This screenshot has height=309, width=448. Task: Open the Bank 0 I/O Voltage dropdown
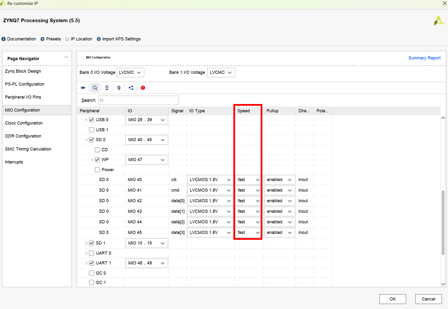coord(130,72)
